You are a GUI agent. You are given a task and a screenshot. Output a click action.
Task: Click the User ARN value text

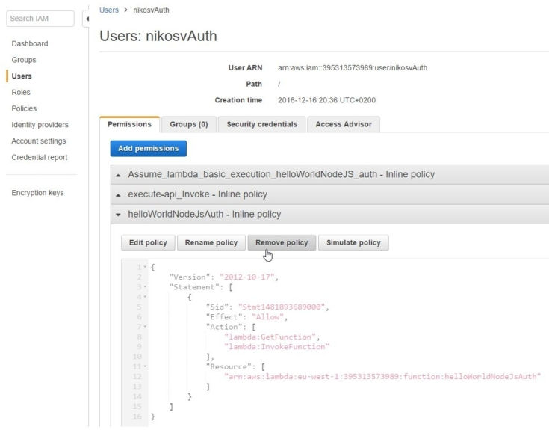coord(353,68)
